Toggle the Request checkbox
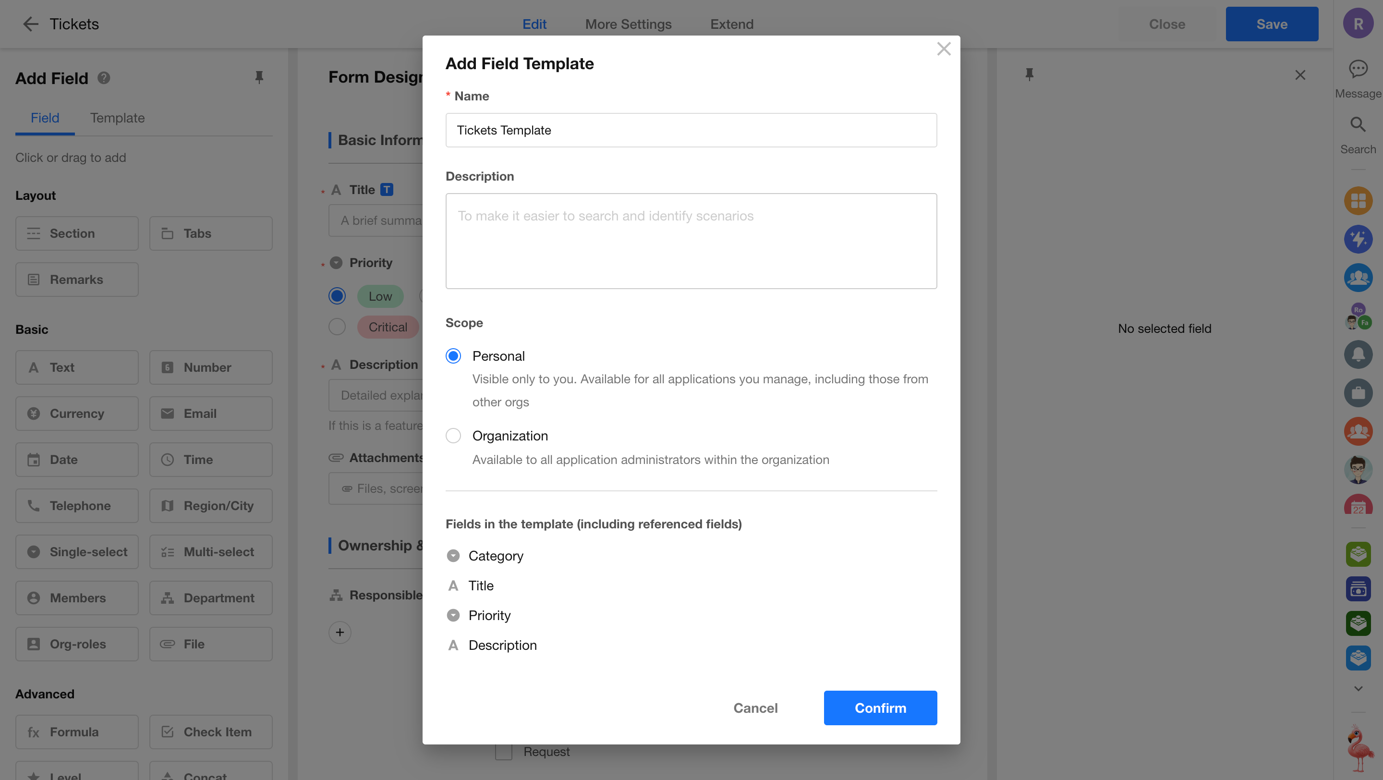This screenshot has height=780, width=1383. pos(504,752)
